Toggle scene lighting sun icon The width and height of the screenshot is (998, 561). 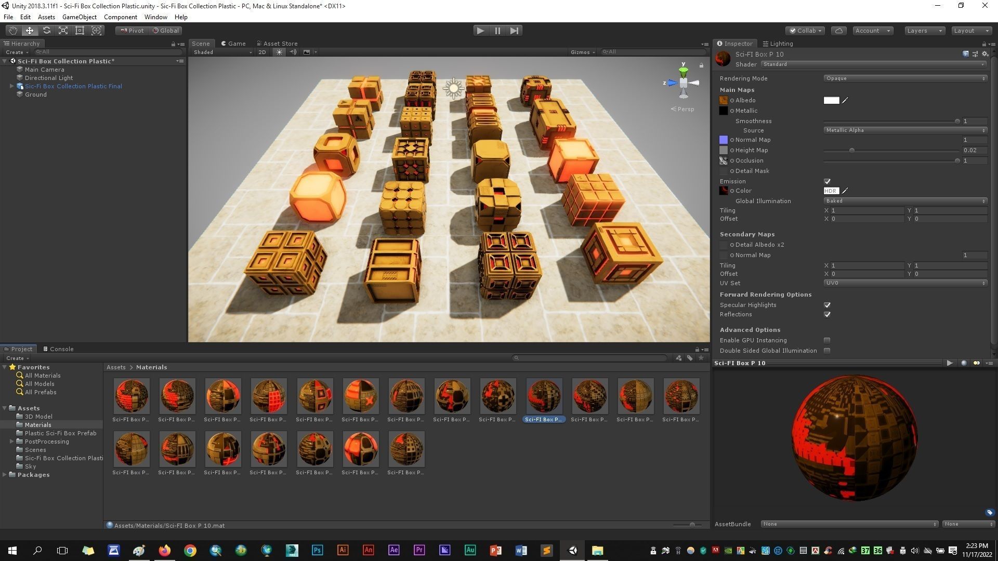tap(279, 52)
